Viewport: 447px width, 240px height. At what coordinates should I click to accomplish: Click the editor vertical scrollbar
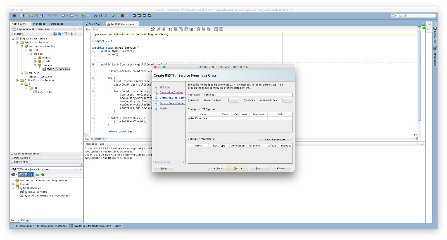pos(419,76)
